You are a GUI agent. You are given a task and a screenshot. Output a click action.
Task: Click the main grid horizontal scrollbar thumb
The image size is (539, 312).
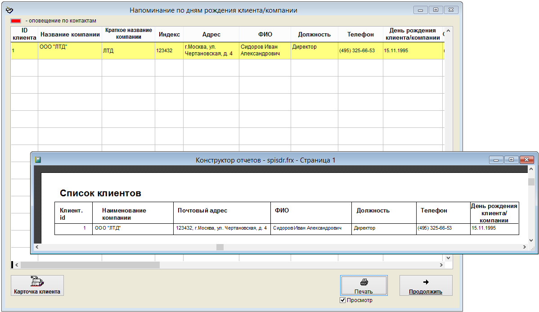click(x=90, y=265)
